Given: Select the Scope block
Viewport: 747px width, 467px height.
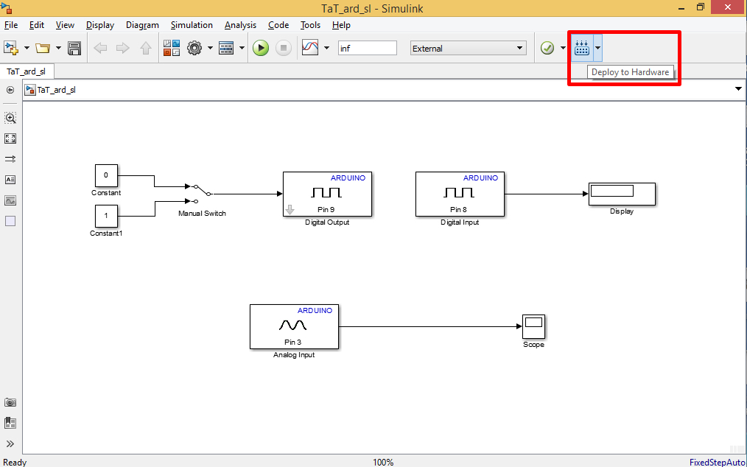Looking at the screenshot, I should [533, 326].
